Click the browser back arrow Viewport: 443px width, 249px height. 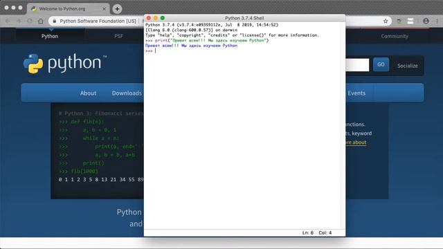[x=8, y=21]
